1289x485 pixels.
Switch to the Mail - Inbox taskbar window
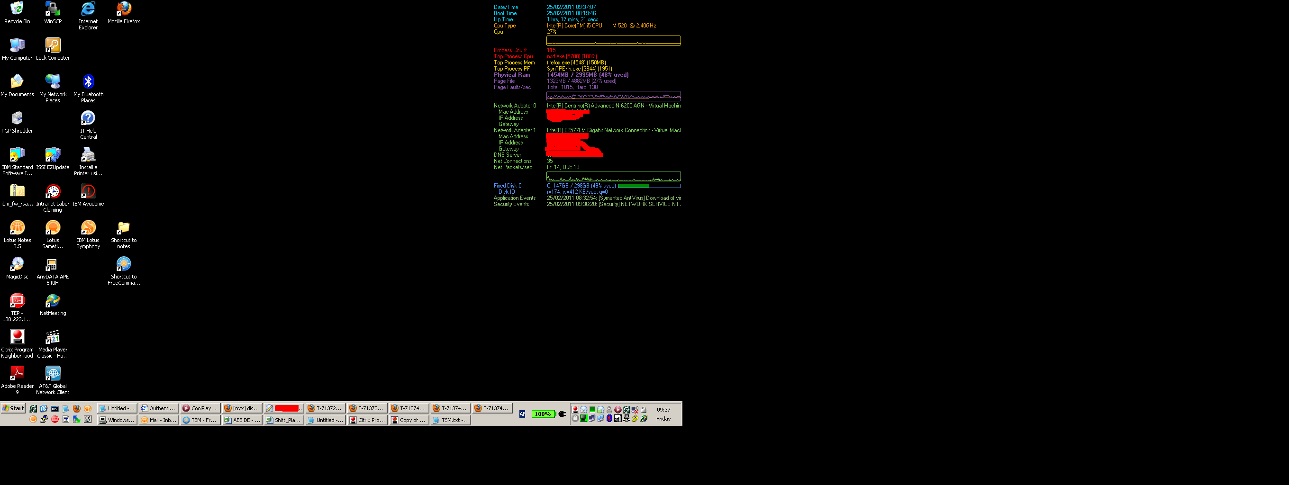tap(159, 420)
